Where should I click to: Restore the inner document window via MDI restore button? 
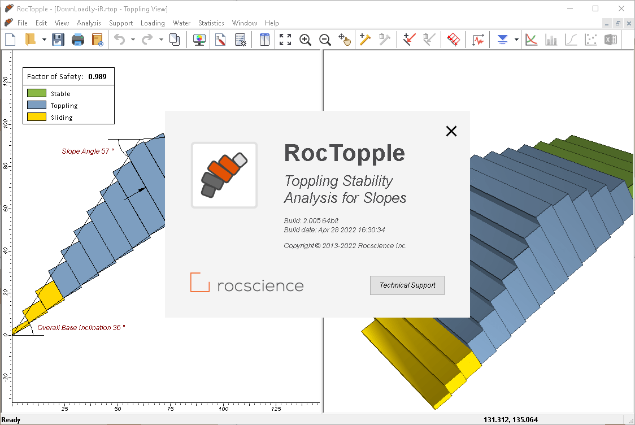tap(617, 24)
